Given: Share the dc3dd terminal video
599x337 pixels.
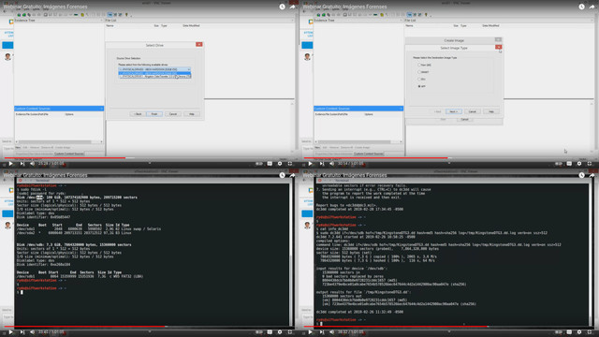Looking at the screenshot, I should 592,175.
